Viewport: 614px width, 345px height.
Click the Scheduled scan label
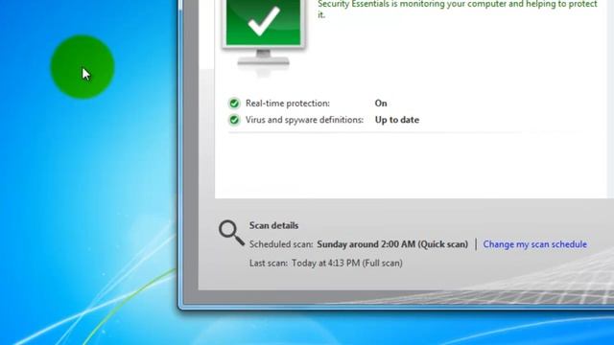point(281,244)
